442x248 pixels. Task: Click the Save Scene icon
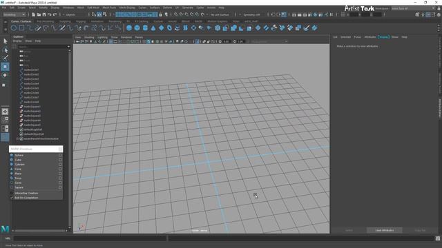pos(44,14)
